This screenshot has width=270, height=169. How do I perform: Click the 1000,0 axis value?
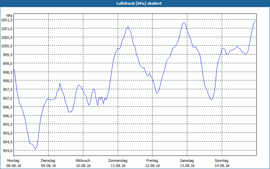point(7,46)
